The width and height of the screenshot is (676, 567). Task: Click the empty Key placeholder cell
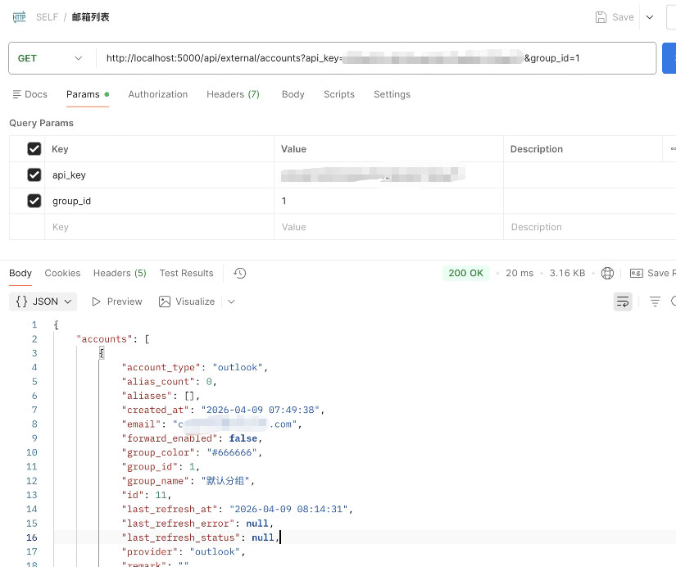point(159,227)
